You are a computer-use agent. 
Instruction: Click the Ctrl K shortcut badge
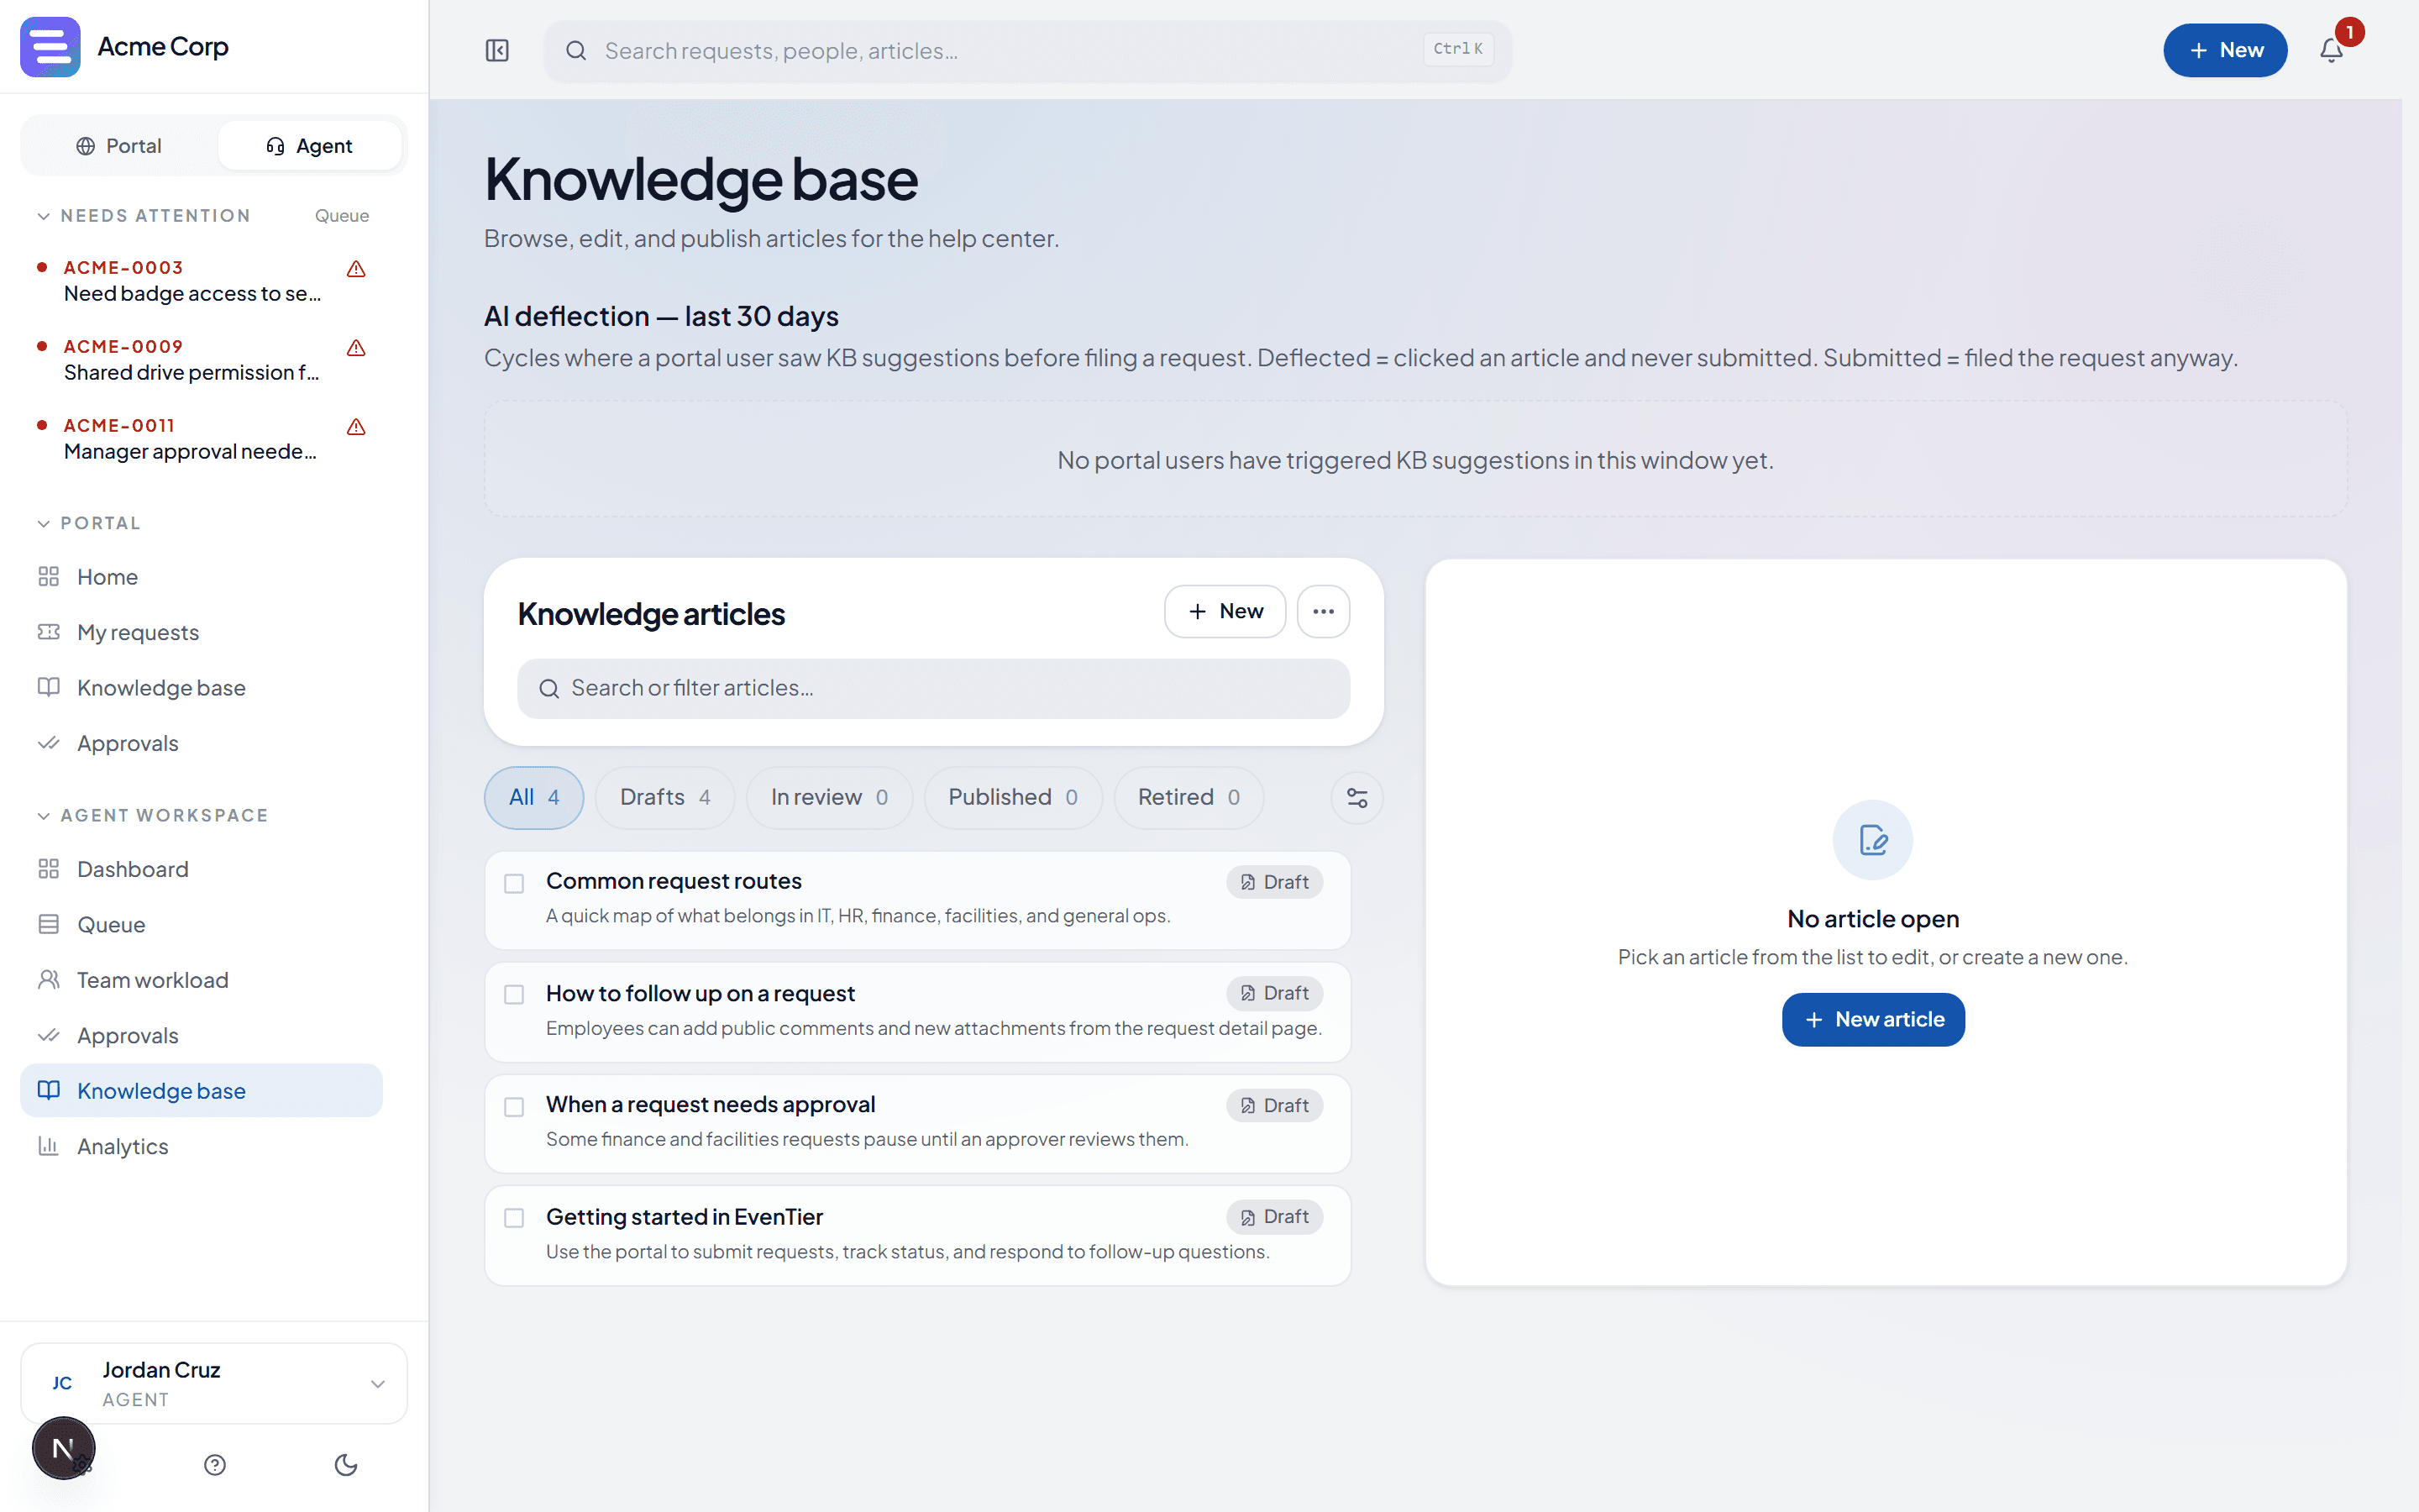1458,49
